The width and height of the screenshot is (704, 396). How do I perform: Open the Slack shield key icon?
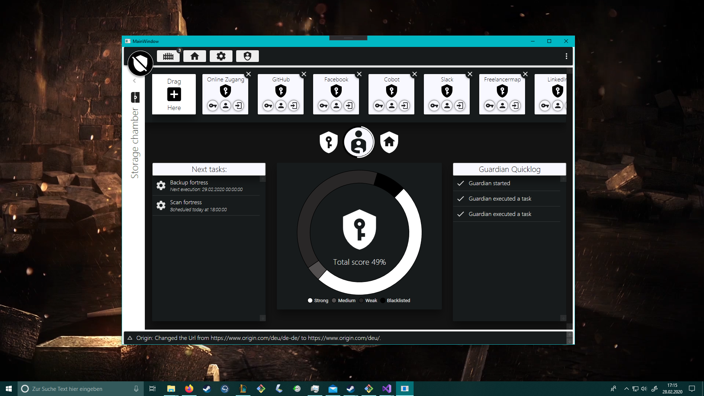(447, 91)
